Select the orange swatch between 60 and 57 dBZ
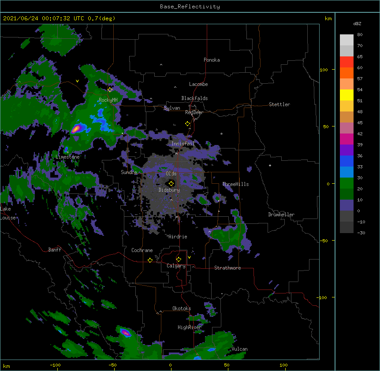This screenshot has height=371, width=380. click(346, 73)
